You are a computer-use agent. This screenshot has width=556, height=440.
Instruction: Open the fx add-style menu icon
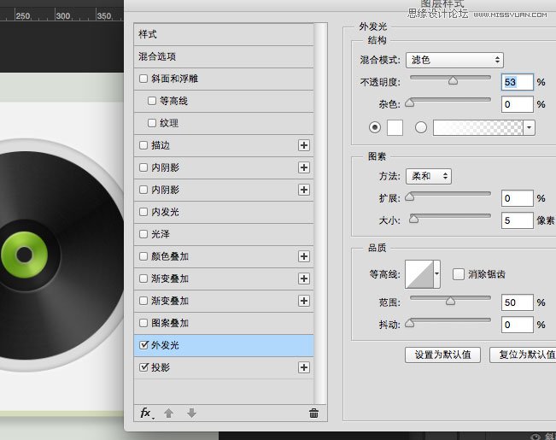[x=146, y=413]
